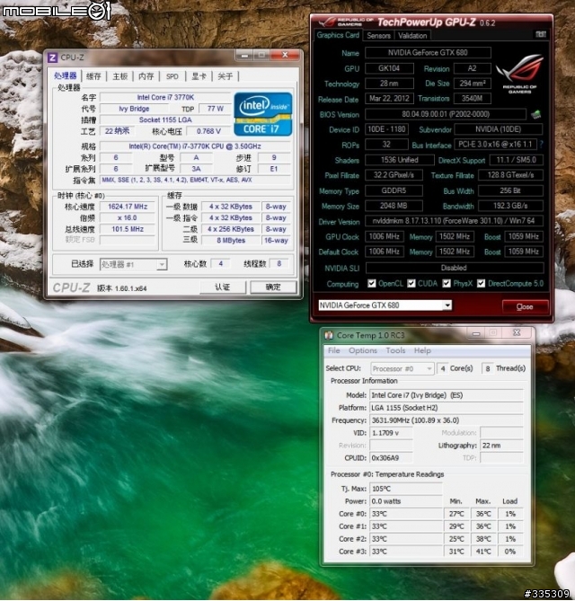575x601 pixels.
Task: Open the File menu in Core Temp
Action: [x=334, y=350]
